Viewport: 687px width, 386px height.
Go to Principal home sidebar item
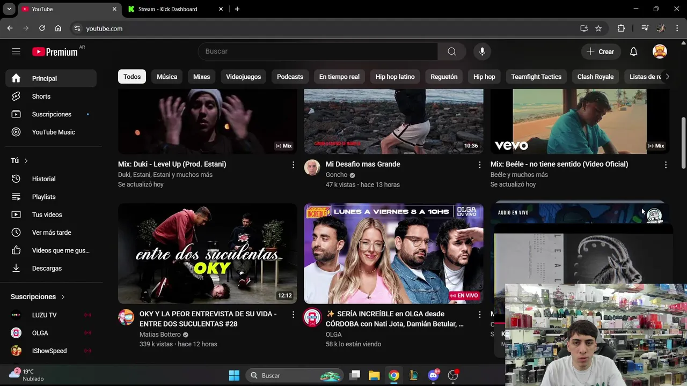(51, 78)
